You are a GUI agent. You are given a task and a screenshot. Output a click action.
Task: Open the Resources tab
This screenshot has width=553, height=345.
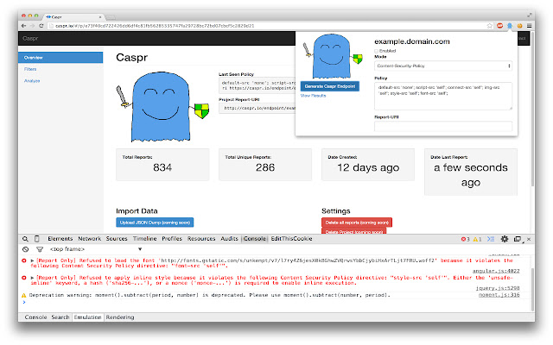pyautogui.click(x=201, y=239)
